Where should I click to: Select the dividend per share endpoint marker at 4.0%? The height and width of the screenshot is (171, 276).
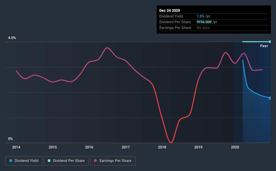(270, 42)
